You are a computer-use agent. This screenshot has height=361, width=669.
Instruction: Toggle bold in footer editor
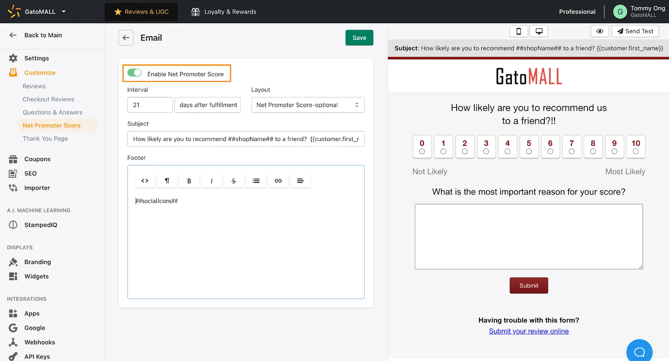pyautogui.click(x=189, y=181)
